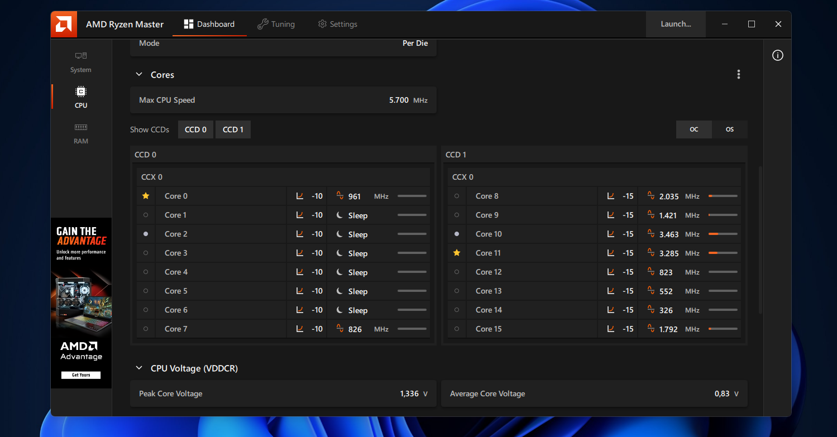Screen dimensions: 837x437
Task: Click the Launch... button
Action: tap(676, 24)
